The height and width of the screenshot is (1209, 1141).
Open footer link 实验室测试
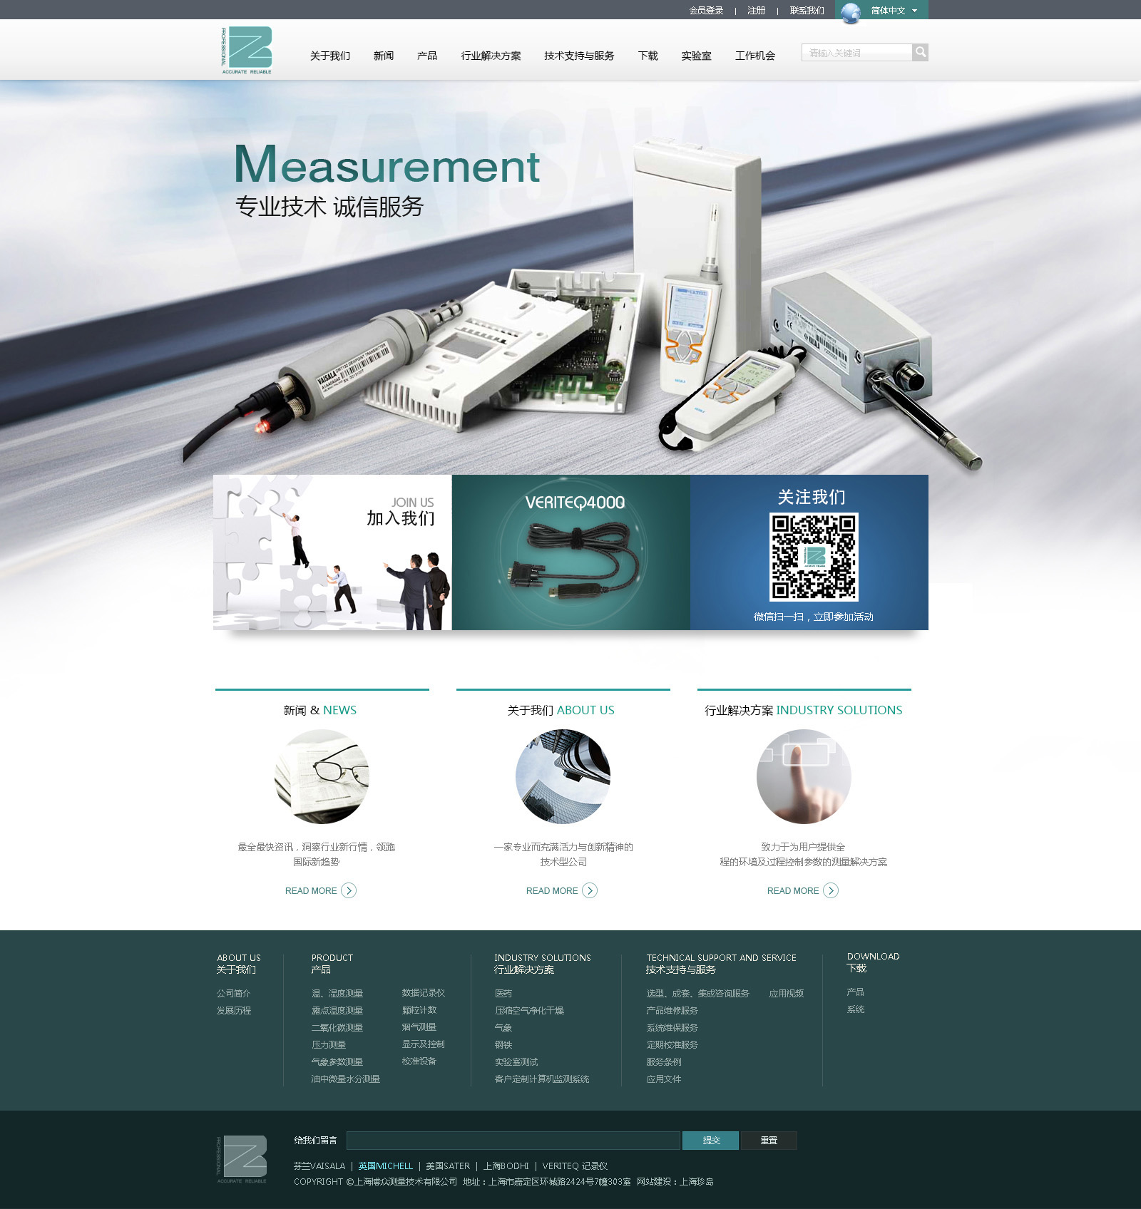click(x=516, y=1061)
